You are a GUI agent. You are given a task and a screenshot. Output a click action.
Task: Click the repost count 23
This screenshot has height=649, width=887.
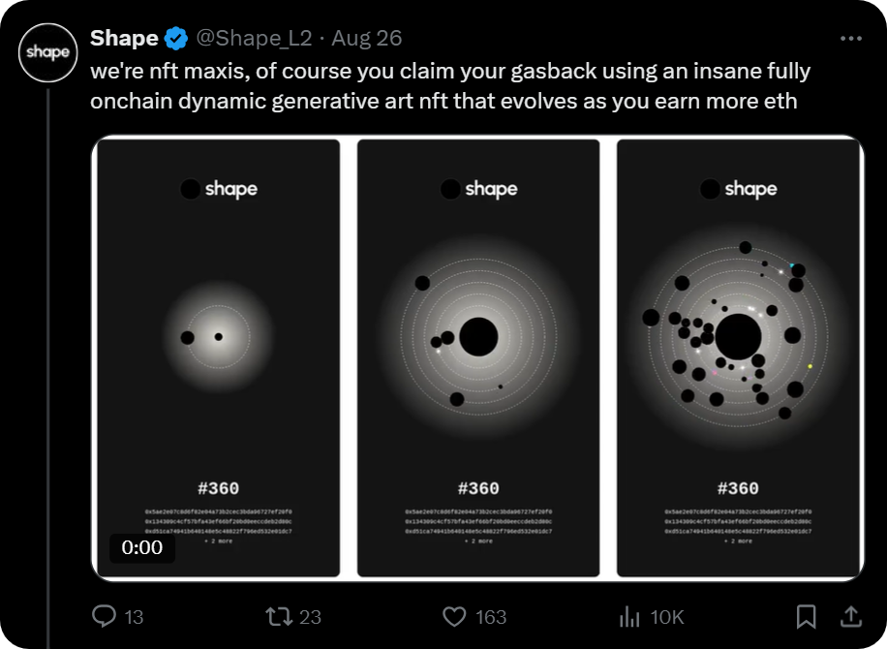point(310,617)
